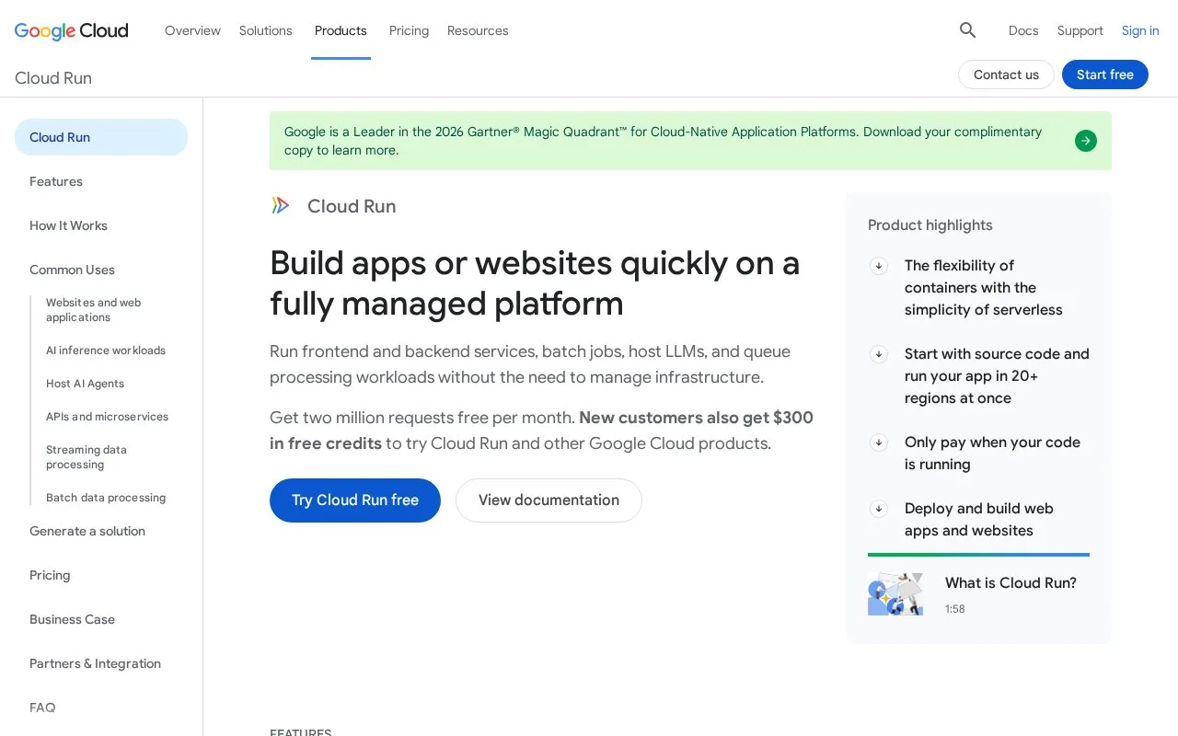This screenshot has height=736, width=1178.
Task: Go to 'Generate a solution' in sidebar
Action: (x=87, y=531)
